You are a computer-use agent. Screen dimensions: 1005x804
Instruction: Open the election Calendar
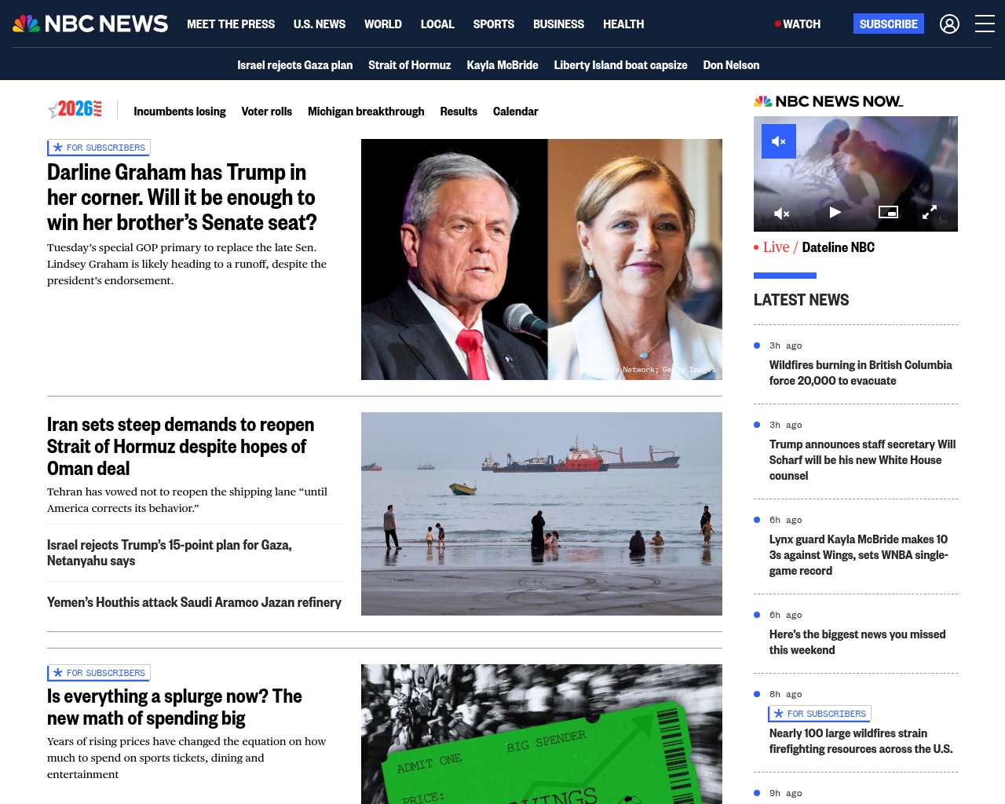516,111
